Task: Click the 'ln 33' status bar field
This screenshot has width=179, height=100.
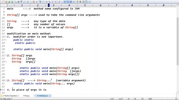Action: [x=112, y=99]
